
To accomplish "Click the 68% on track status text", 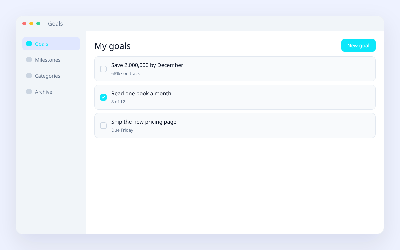I will 125,74.
